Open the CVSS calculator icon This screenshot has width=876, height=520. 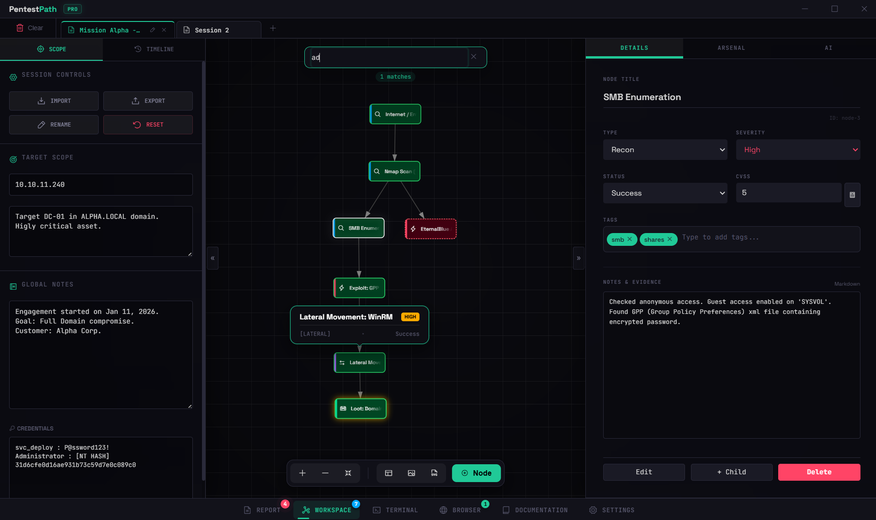coord(852,195)
